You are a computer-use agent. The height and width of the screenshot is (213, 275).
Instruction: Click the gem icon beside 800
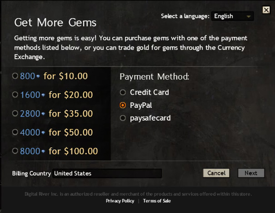(38, 76)
